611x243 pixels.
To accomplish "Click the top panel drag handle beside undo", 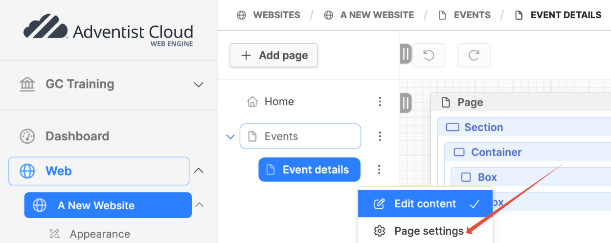I will tap(406, 54).
